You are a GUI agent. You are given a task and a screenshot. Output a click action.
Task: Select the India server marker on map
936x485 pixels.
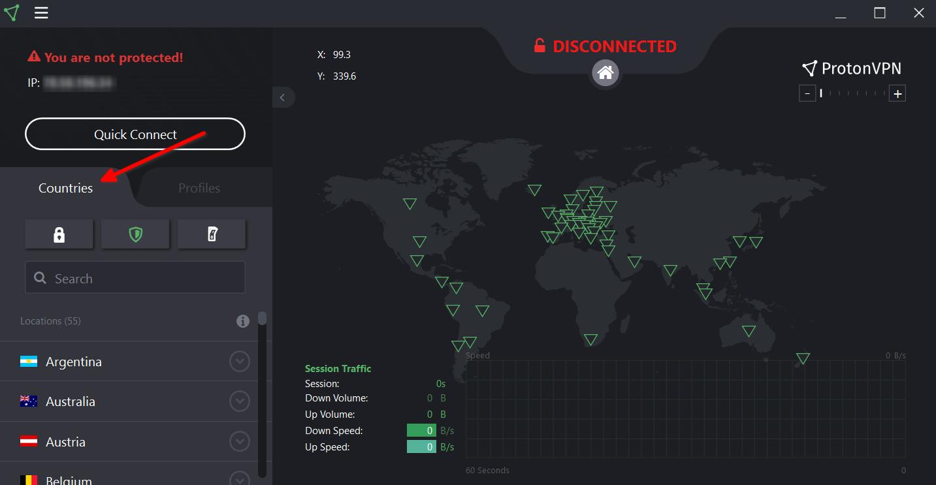tap(670, 270)
